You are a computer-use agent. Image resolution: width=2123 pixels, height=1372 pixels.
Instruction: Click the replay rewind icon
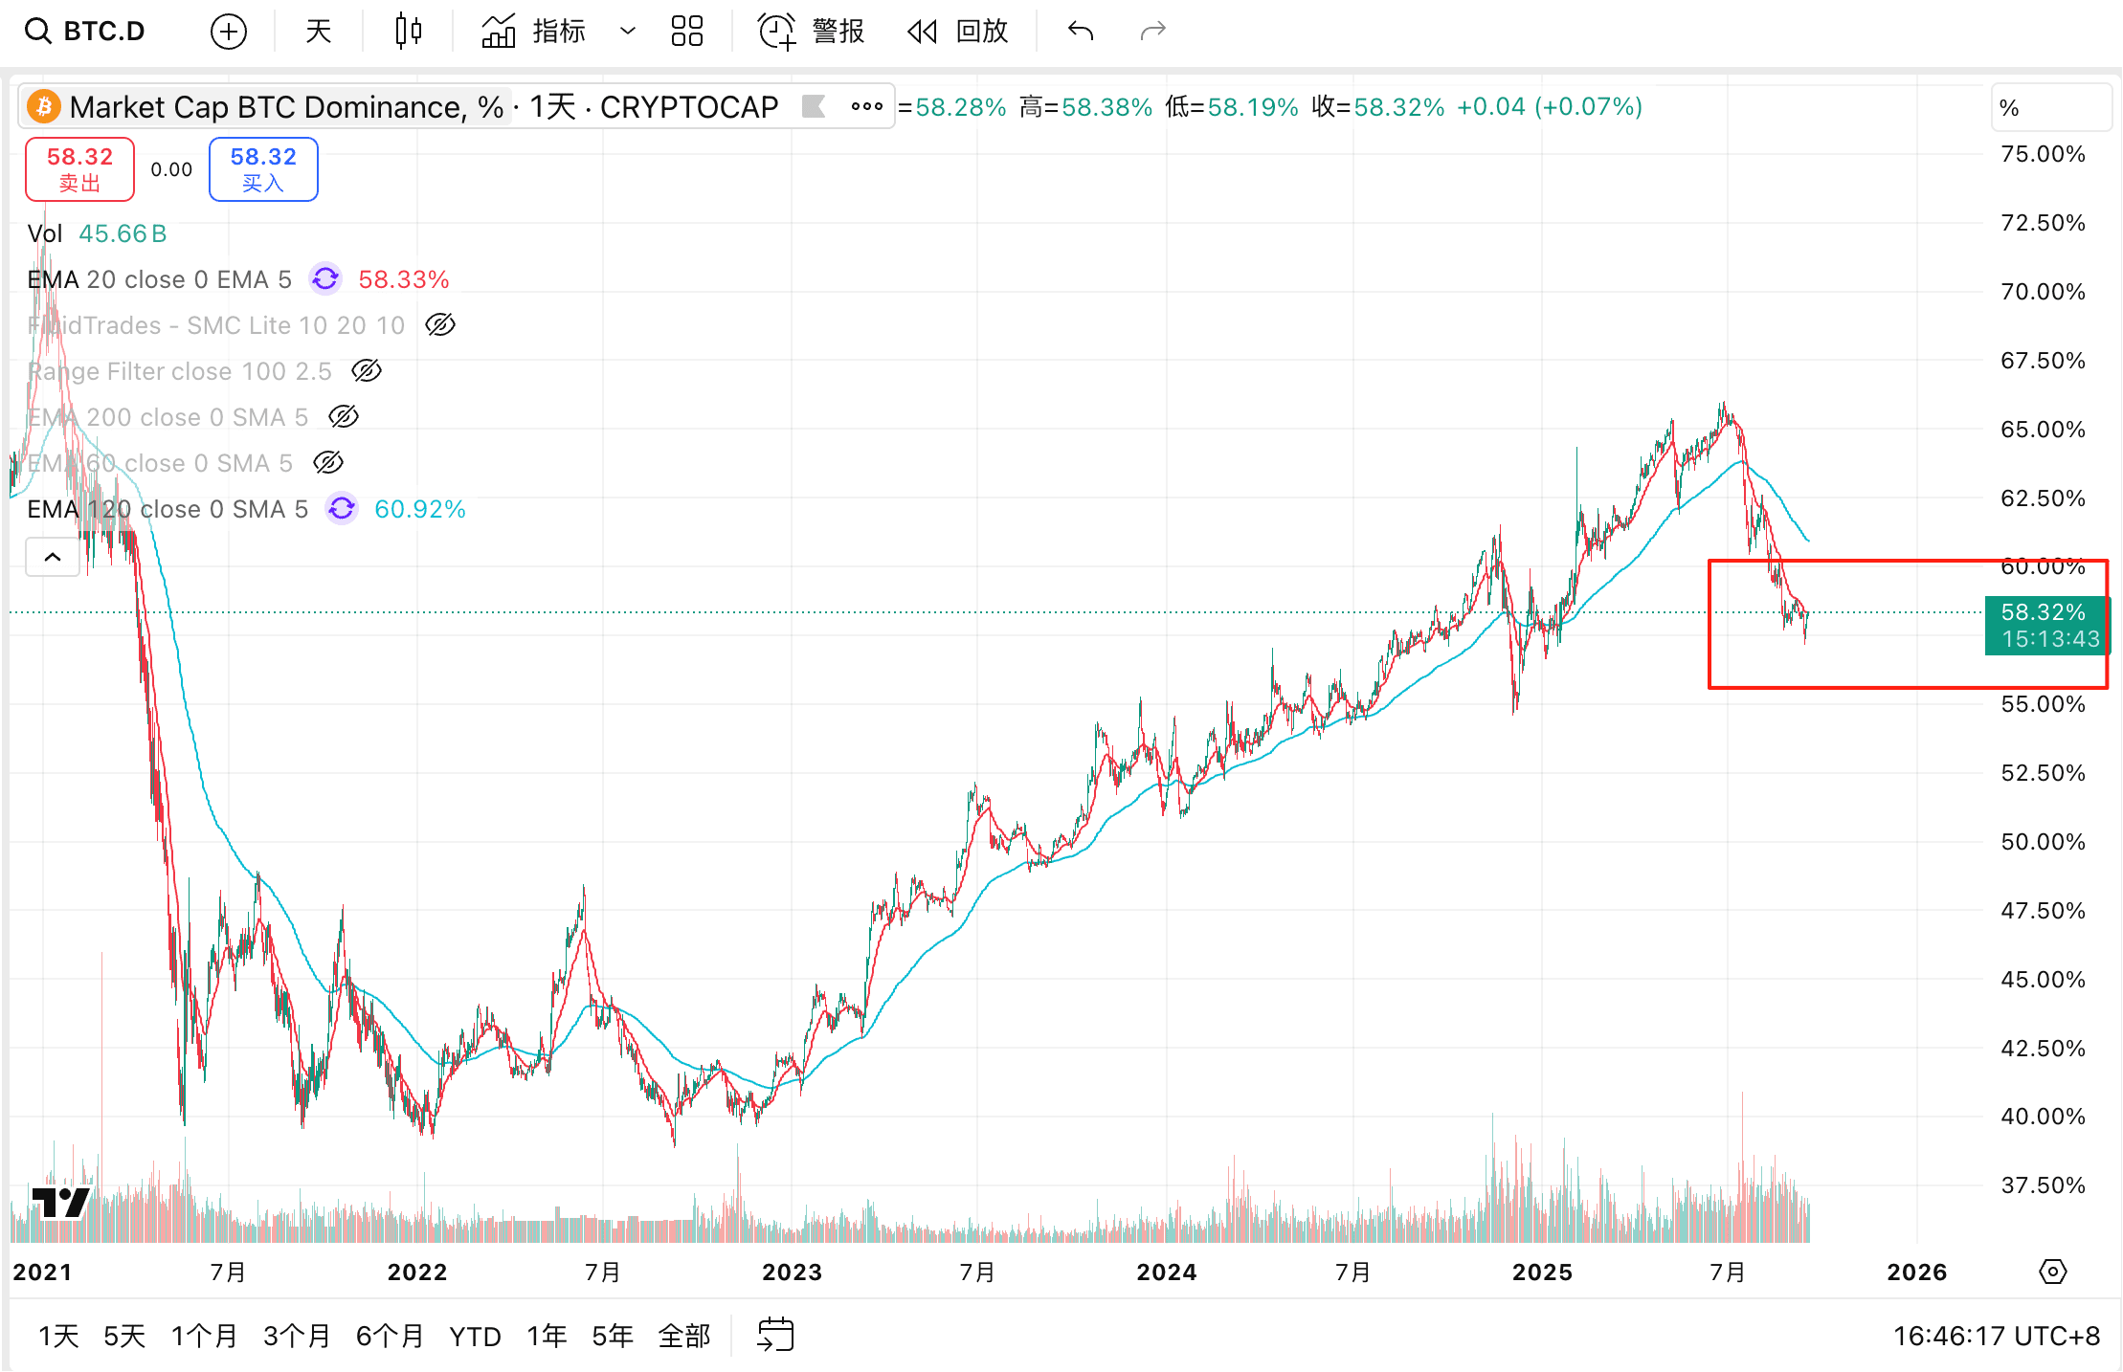click(x=923, y=32)
